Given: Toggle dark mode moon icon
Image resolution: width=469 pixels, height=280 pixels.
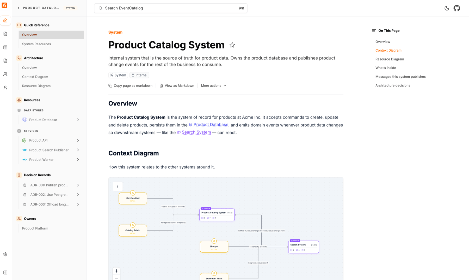Looking at the screenshot, I should tap(447, 8).
